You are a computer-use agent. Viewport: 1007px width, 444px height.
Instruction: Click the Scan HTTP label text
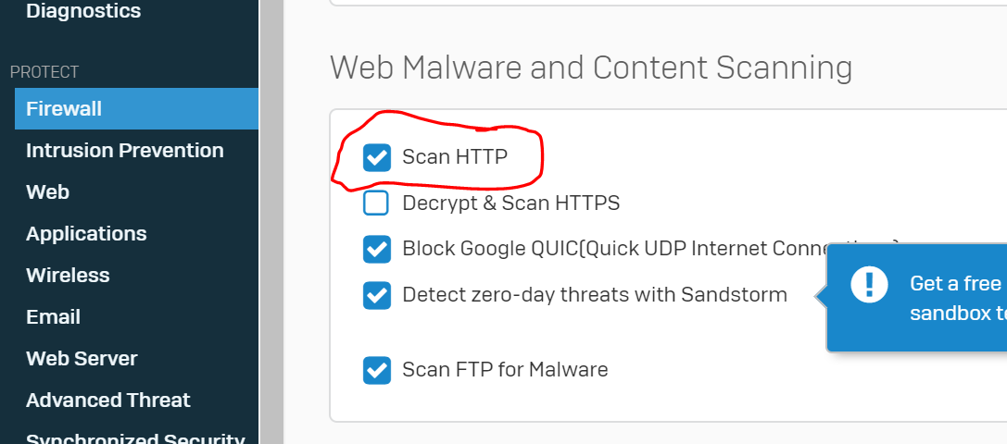(455, 156)
